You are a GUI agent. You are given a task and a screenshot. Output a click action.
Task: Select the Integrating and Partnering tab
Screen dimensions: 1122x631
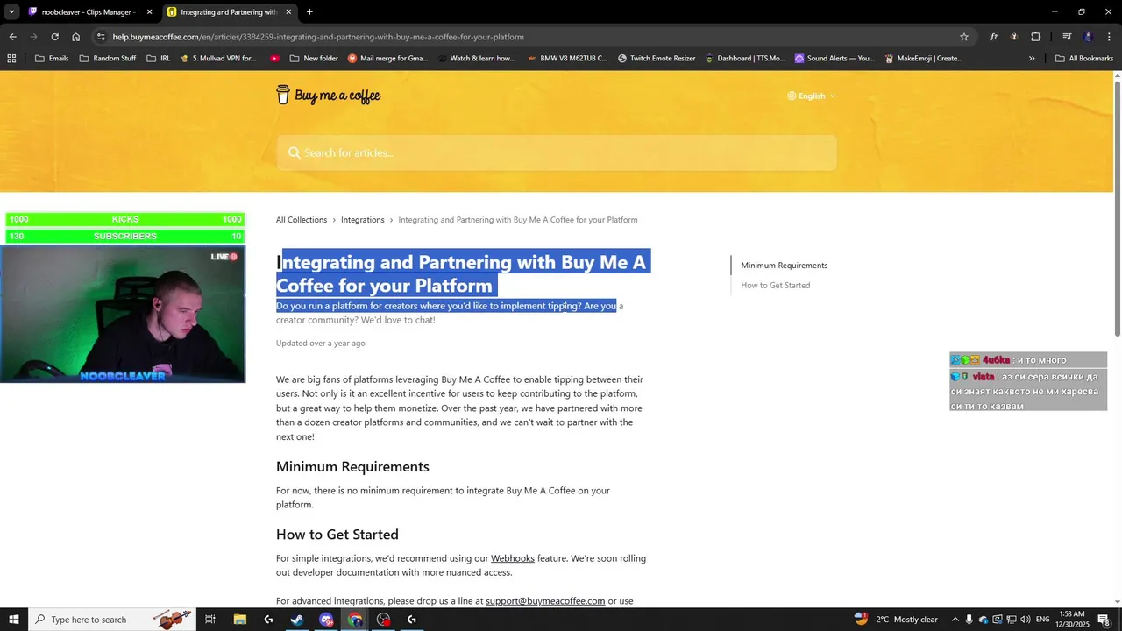coord(228,12)
